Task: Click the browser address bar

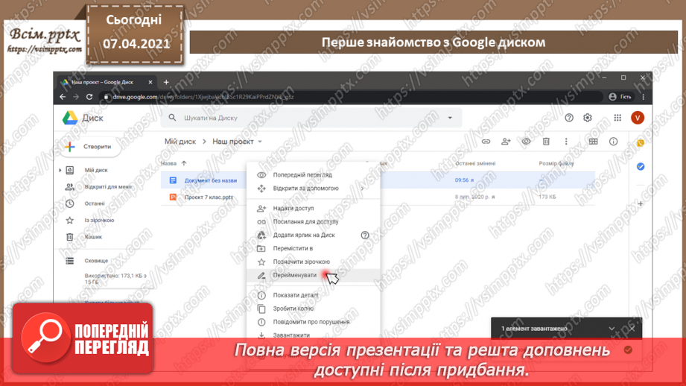Action: point(352,97)
